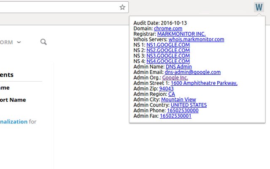Screen dimensions: 270x169
Task: Open the Google Inc. organization link
Action: [175, 78]
